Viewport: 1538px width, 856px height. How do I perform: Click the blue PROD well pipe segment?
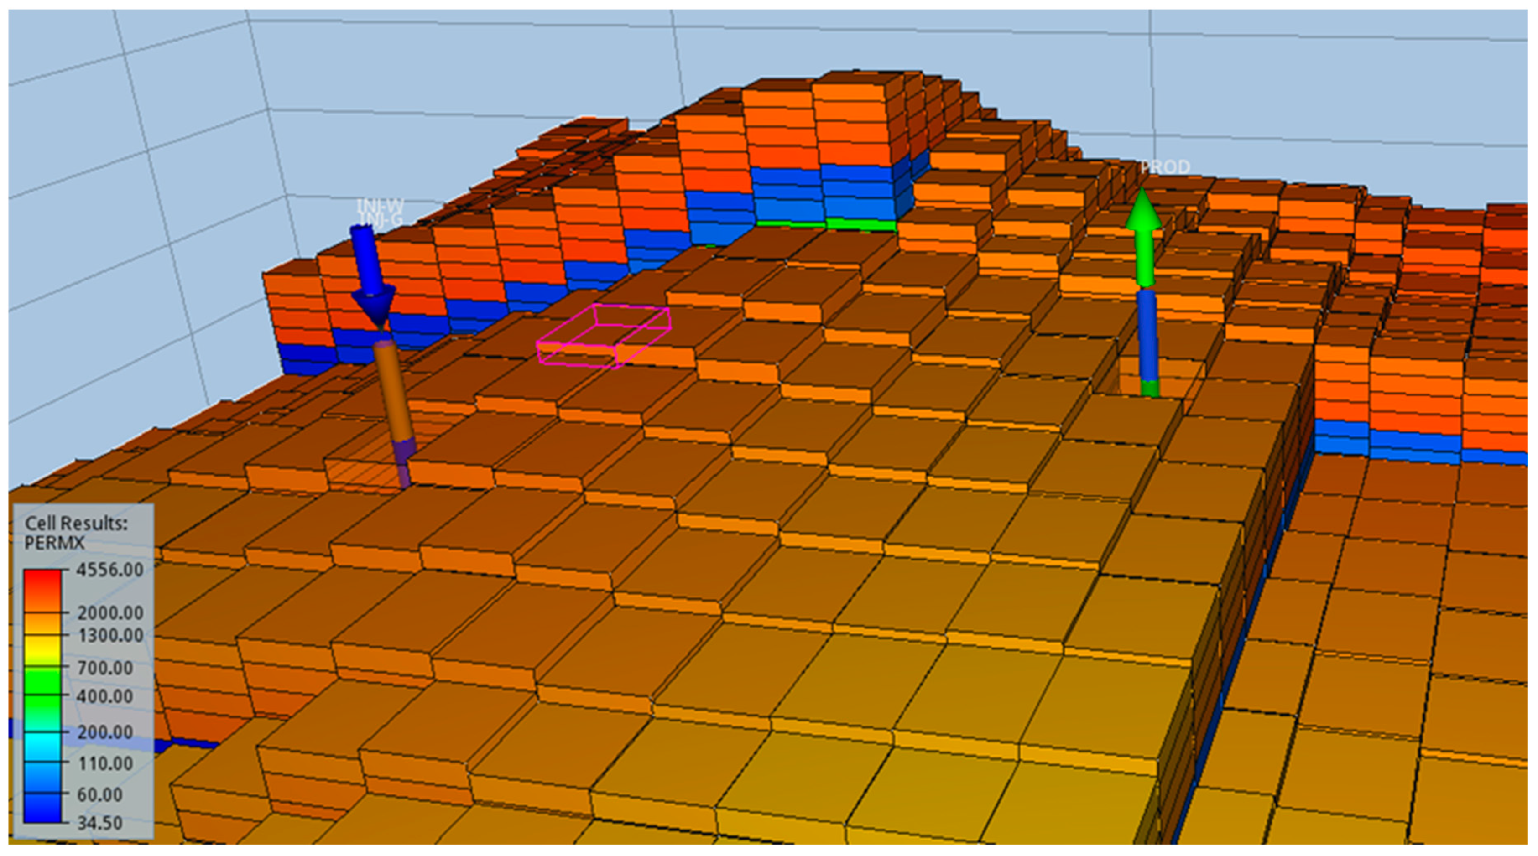click(1147, 334)
